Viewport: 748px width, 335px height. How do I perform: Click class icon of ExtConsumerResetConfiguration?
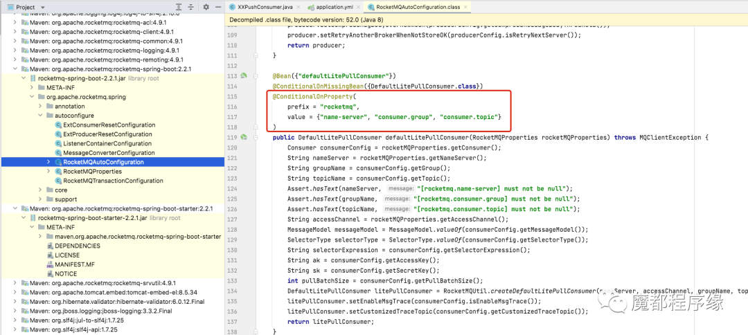(59, 125)
